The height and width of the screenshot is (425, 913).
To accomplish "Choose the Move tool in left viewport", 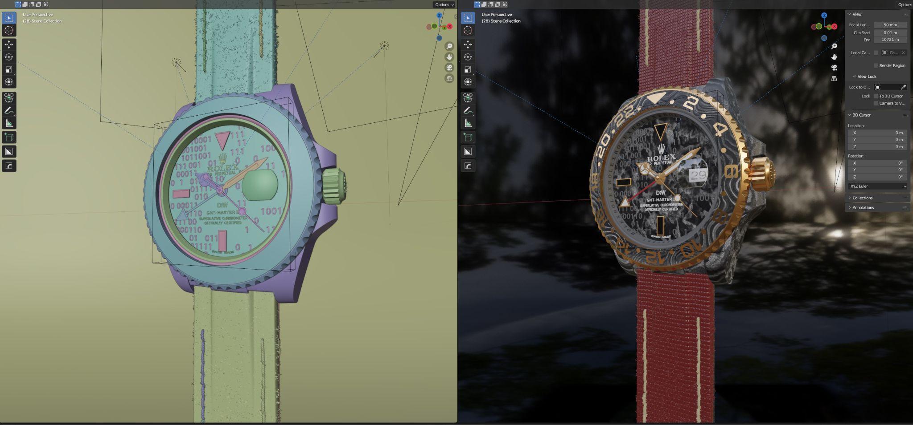I will tap(9, 45).
